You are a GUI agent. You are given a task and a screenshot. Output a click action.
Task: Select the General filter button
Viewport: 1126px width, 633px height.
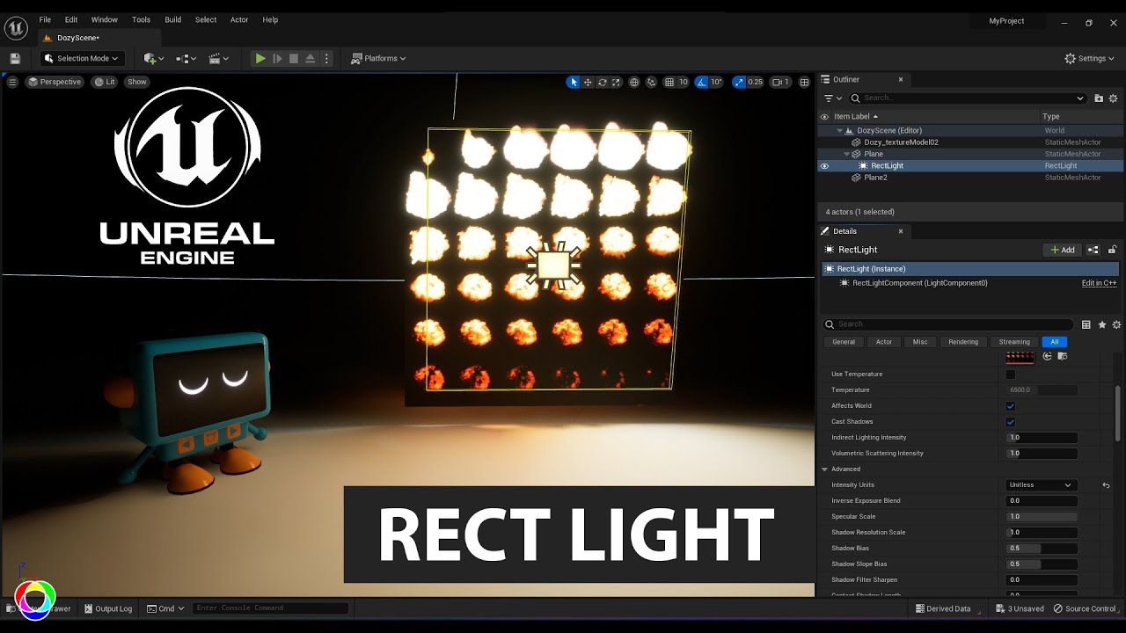[x=844, y=342]
